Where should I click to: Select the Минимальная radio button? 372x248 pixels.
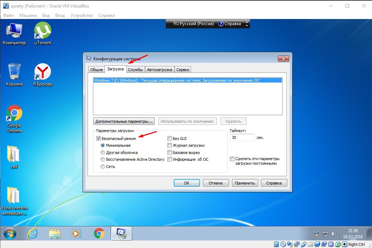point(103,145)
